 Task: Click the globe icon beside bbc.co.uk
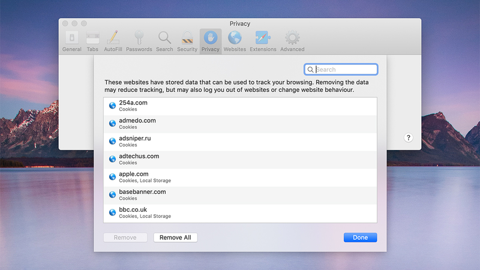click(112, 212)
